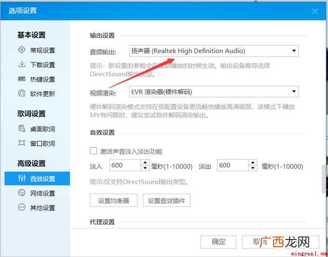Click the 视频渲染 label
This screenshot has width=328, height=257.
pyautogui.click(x=103, y=93)
